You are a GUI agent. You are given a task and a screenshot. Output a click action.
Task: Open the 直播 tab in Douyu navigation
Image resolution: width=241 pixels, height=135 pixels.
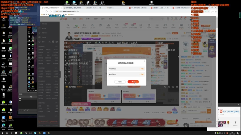click(x=81, y=19)
